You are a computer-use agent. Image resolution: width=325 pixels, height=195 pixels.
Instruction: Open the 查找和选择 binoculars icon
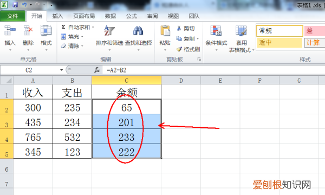tap(138, 30)
